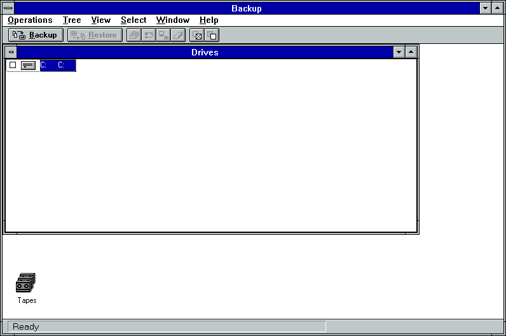
Task: Click the Retension Tape toolbar icon
Action: pyautogui.click(x=149, y=35)
